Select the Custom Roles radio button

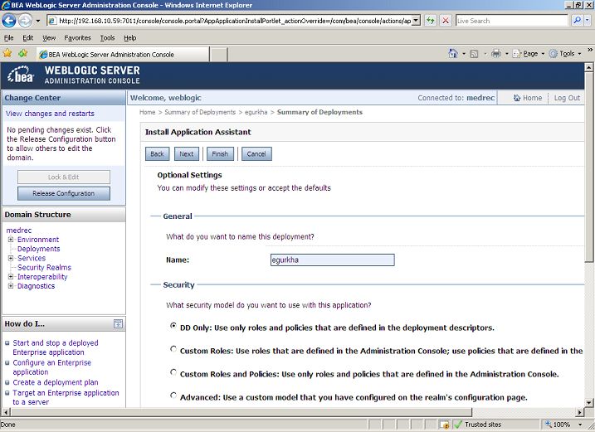(173, 349)
